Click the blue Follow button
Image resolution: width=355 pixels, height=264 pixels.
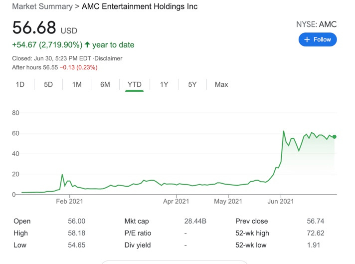[x=318, y=39]
